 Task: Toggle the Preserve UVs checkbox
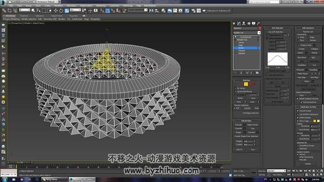coord(298,45)
